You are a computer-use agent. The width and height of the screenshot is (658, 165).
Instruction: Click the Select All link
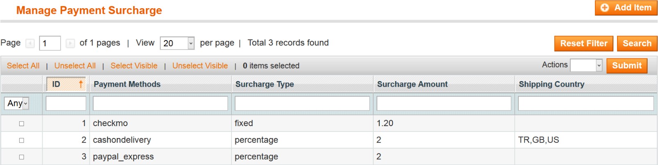pyautogui.click(x=23, y=66)
